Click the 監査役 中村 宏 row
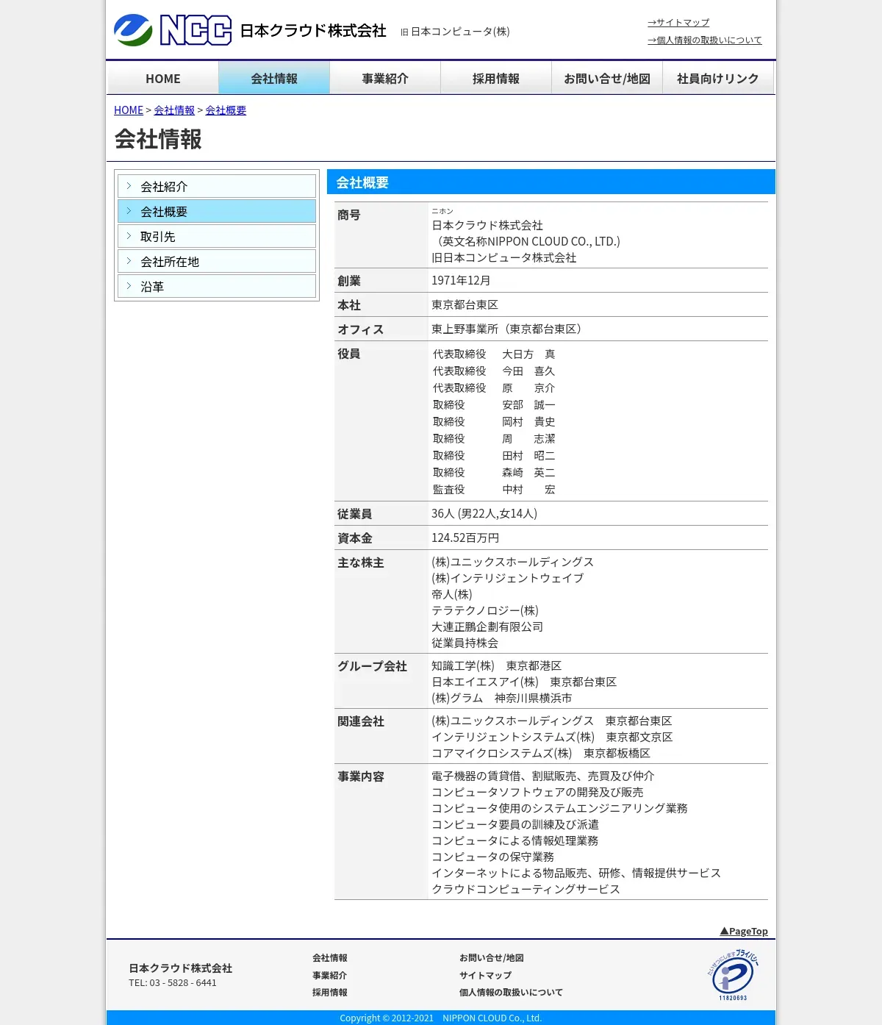This screenshot has width=882, height=1025. [494, 490]
